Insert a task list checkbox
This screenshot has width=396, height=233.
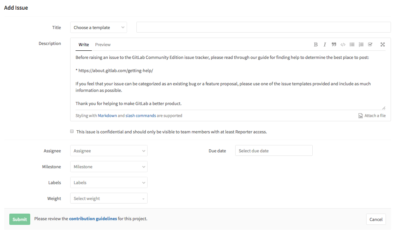point(370,44)
